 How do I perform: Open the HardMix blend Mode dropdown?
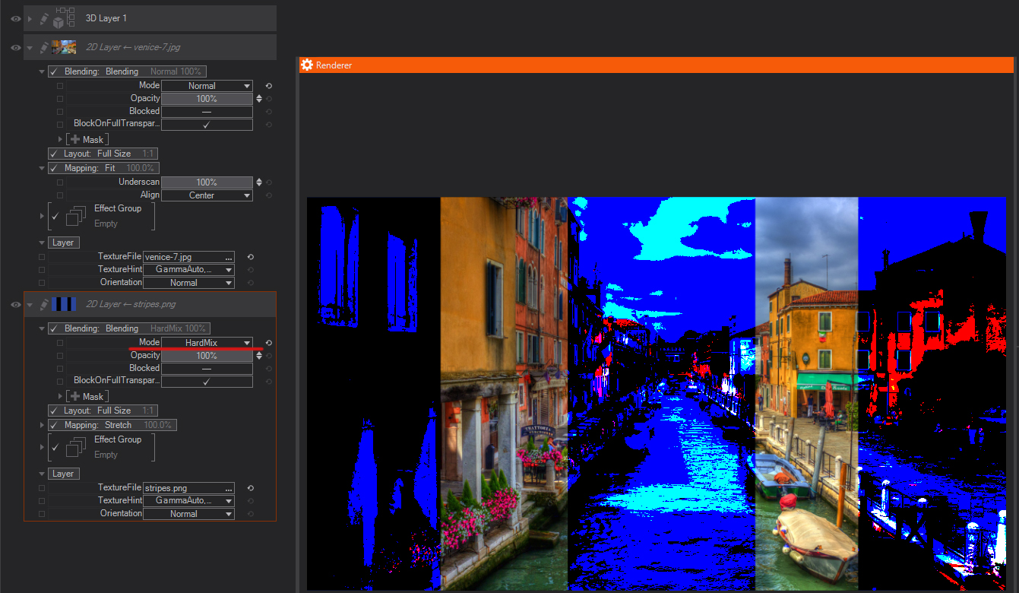coord(207,343)
